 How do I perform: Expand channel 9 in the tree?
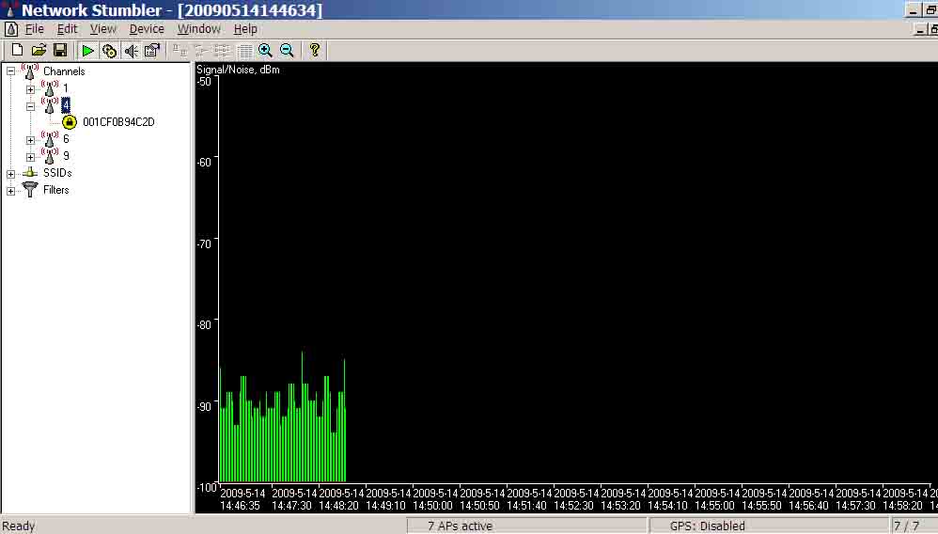(x=30, y=157)
